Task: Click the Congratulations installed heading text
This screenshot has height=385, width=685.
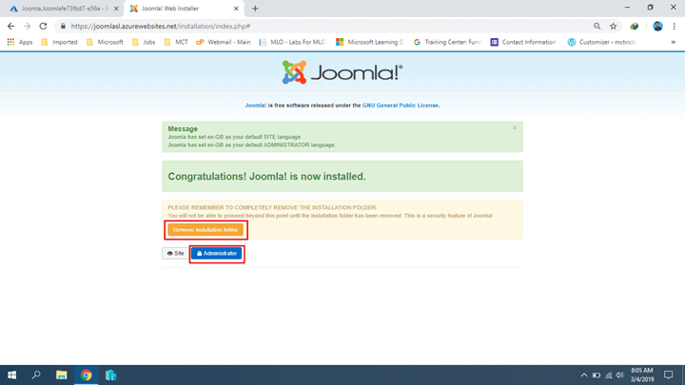Action: point(266,177)
